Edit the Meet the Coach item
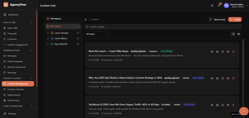Image resolution: width=249 pixels, height=118 pixels. 217,52
